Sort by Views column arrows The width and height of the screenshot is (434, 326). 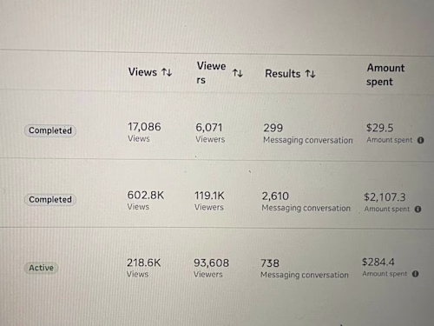[167, 72]
